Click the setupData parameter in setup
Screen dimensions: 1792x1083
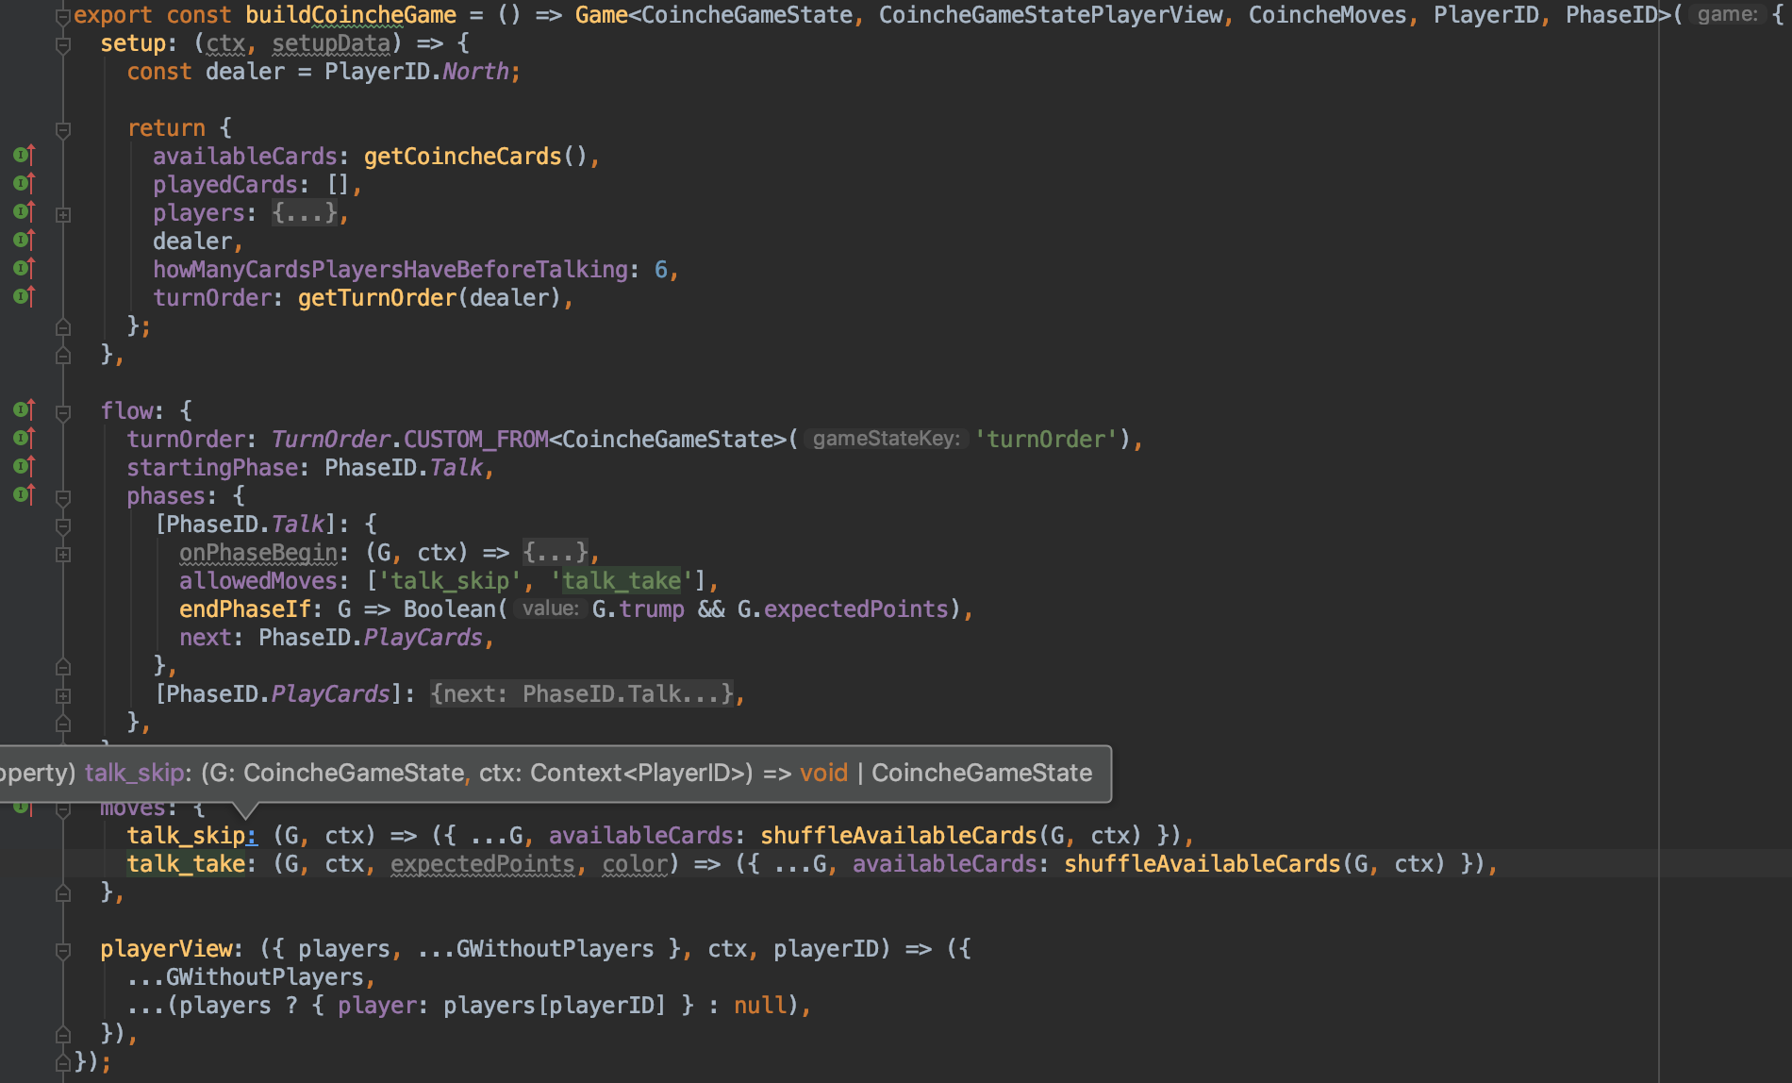tap(331, 43)
